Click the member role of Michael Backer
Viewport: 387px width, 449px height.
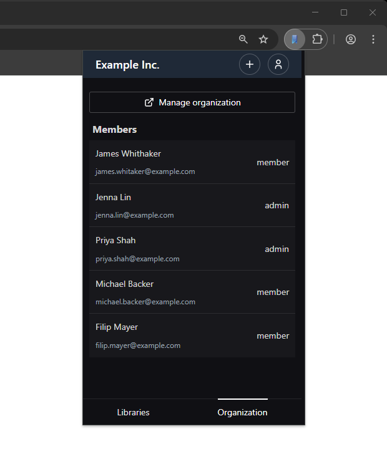273,292
